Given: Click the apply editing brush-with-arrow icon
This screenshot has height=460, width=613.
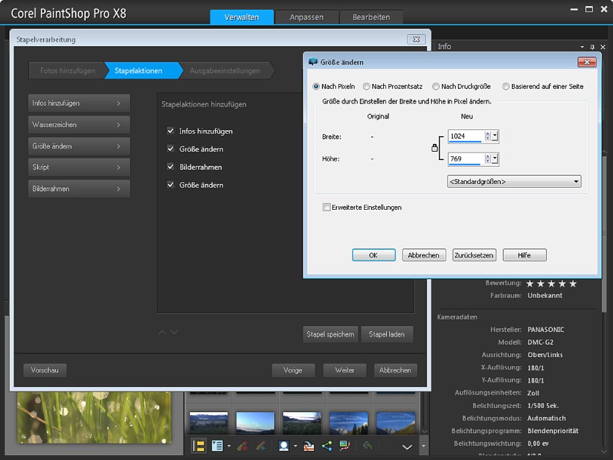Looking at the screenshot, I should click(261, 445).
